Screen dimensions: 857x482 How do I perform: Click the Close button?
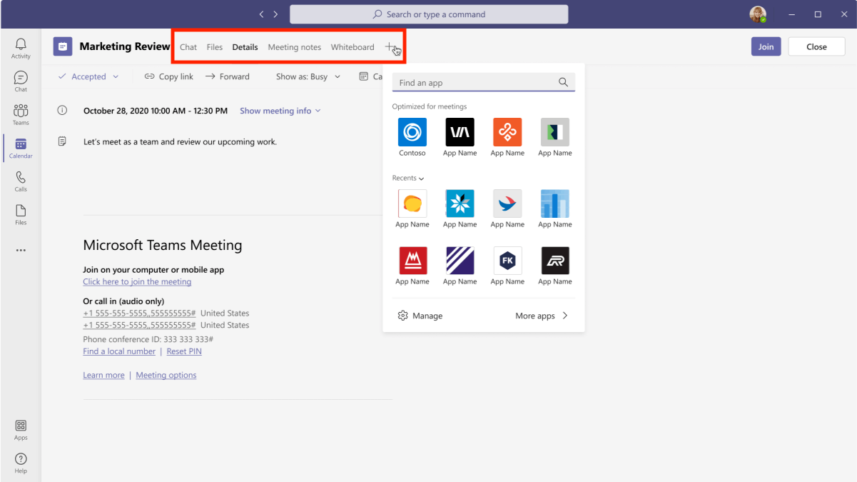tap(816, 46)
